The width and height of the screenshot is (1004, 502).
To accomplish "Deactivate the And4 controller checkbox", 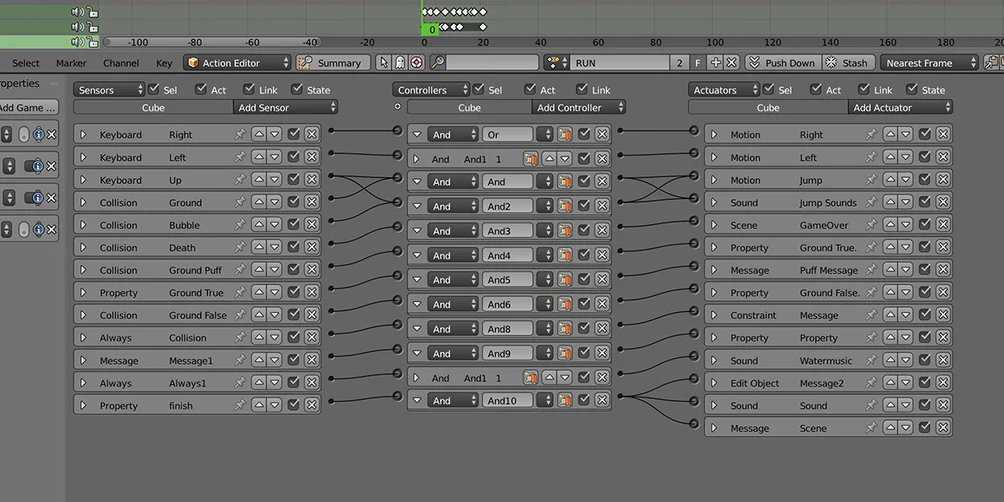I will coord(584,255).
